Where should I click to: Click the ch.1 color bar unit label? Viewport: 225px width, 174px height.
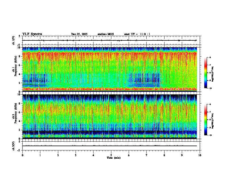tap(213, 74)
